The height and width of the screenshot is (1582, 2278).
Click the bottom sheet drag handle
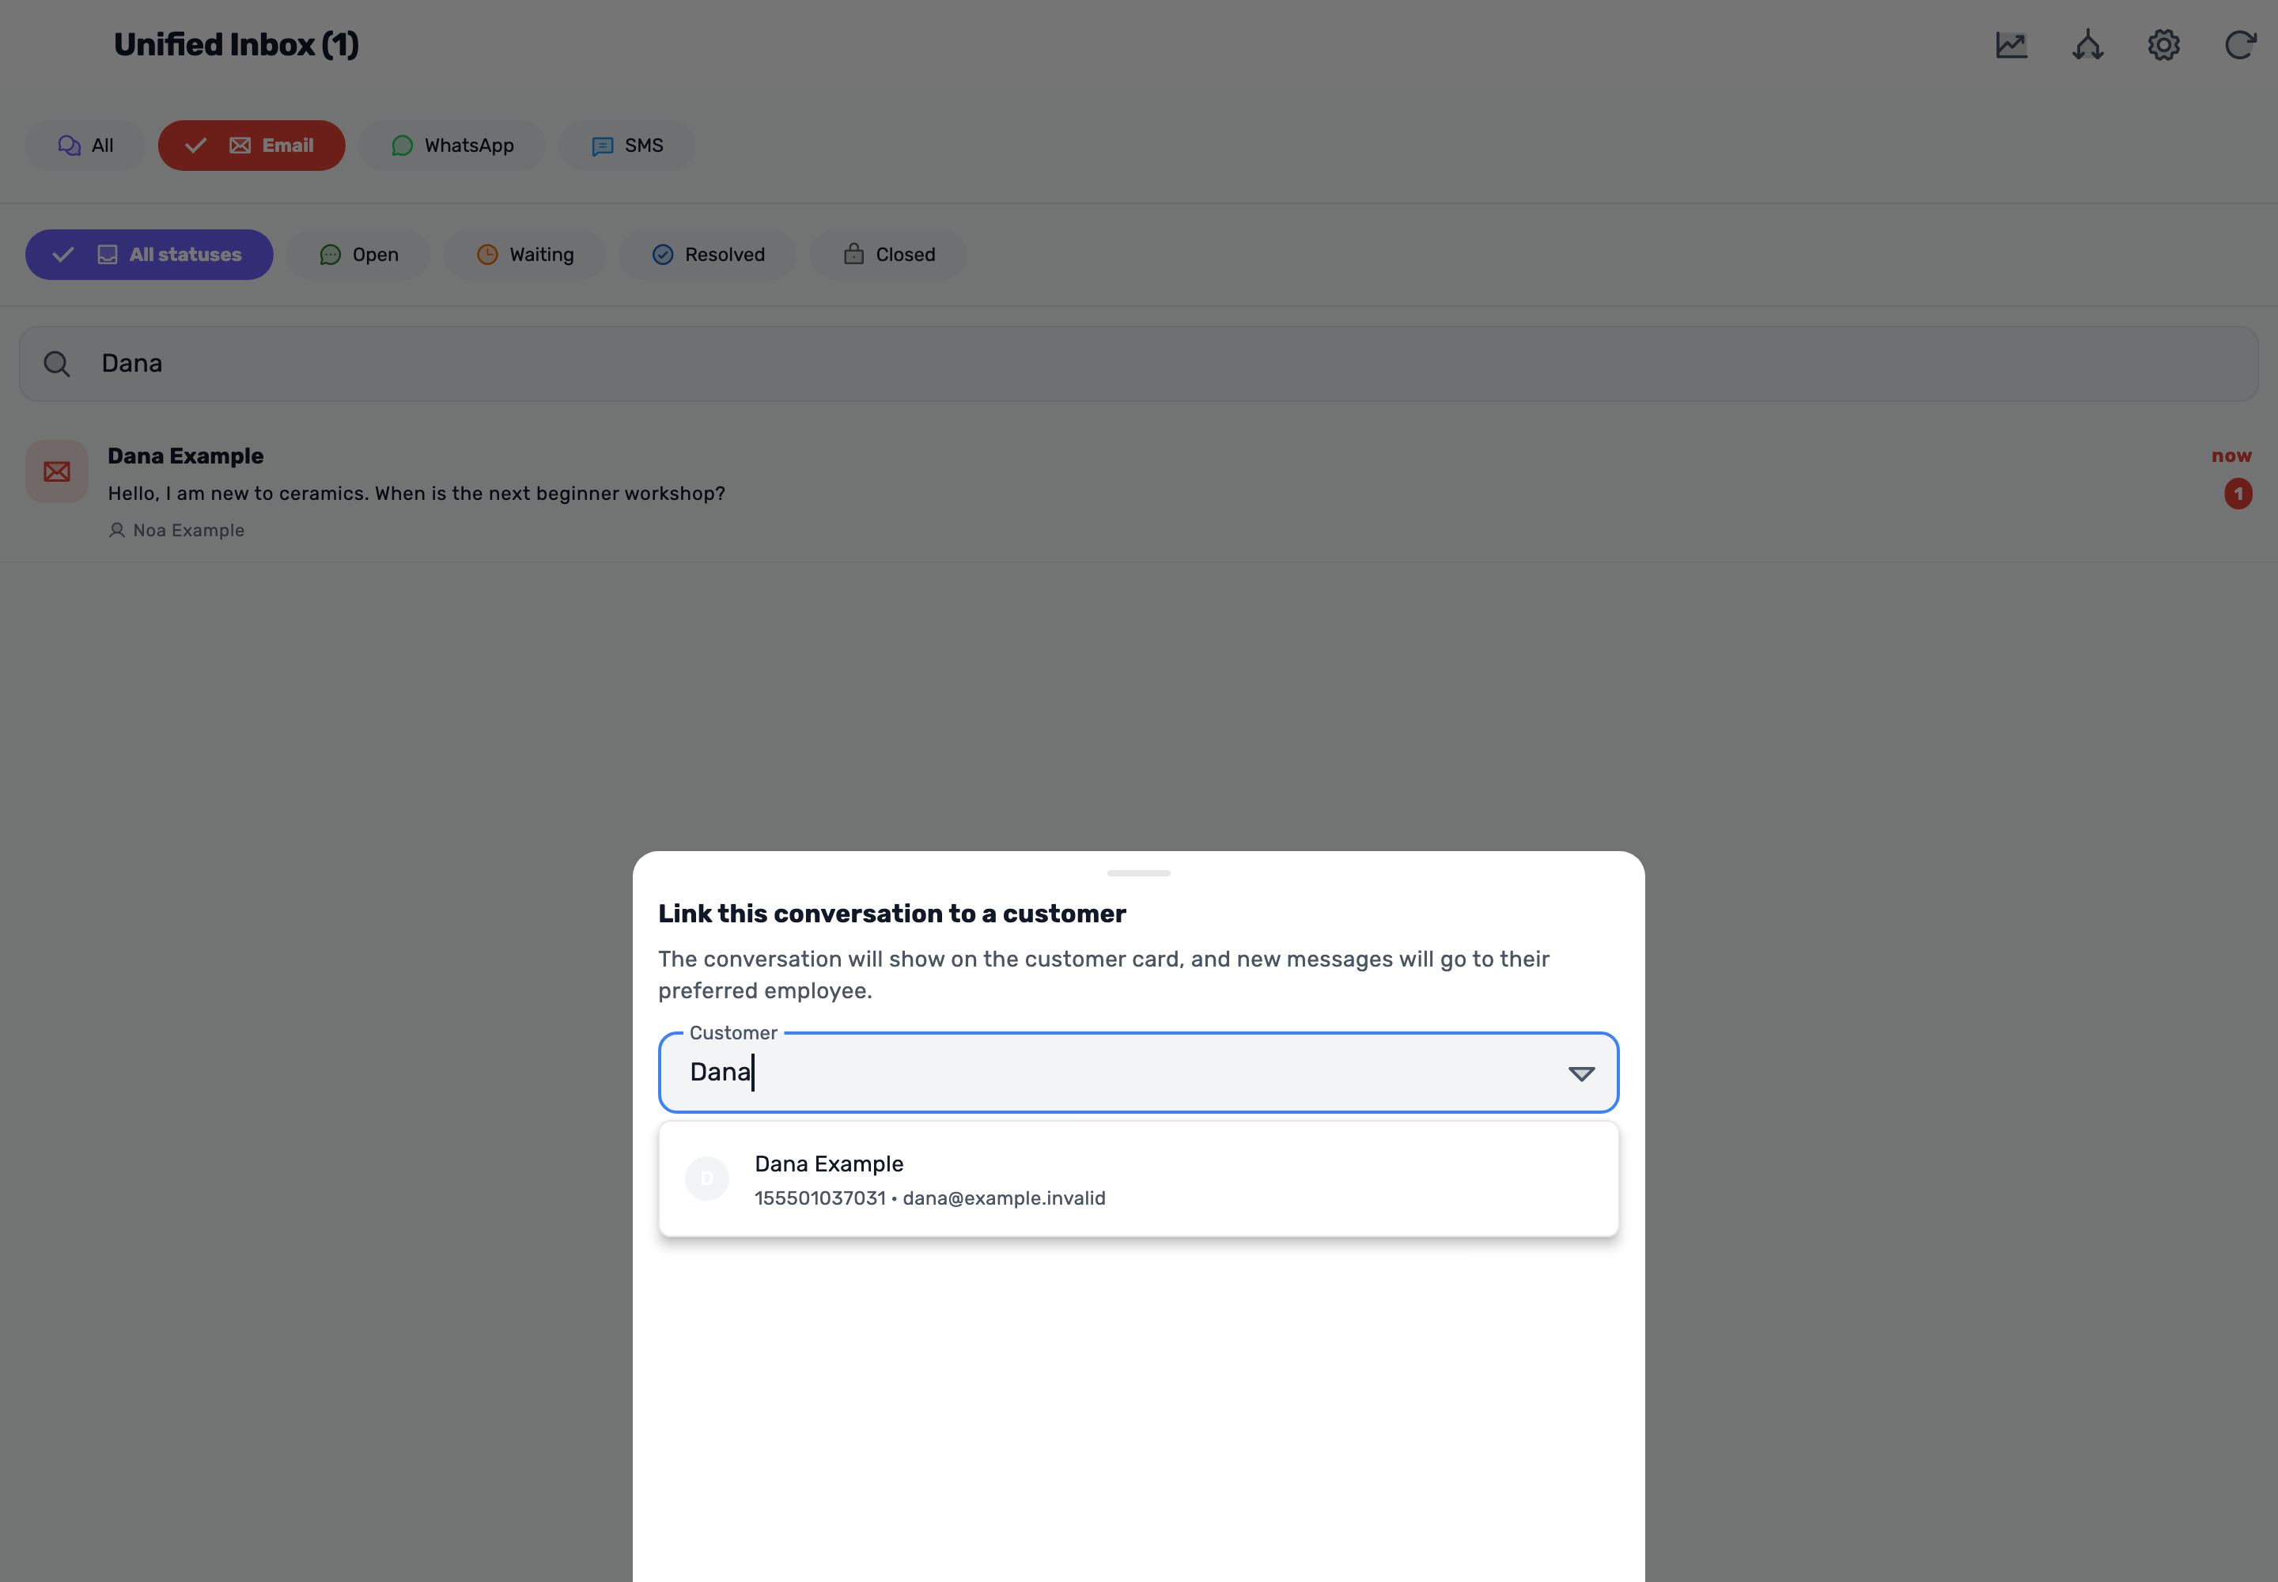click(x=1138, y=873)
